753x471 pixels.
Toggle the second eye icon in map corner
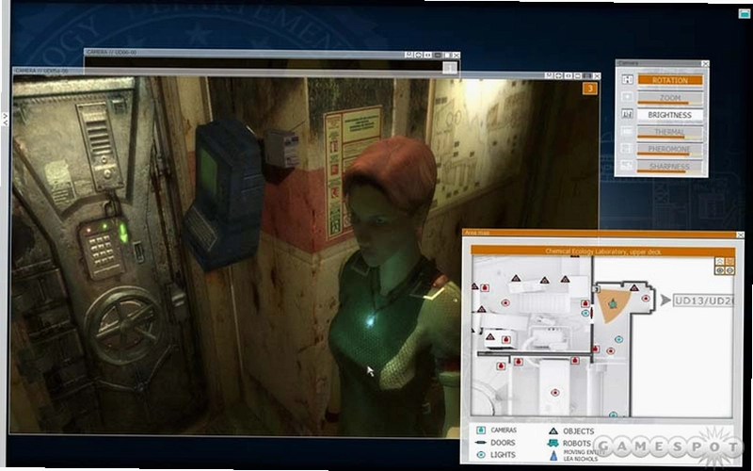click(x=729, y=271)
